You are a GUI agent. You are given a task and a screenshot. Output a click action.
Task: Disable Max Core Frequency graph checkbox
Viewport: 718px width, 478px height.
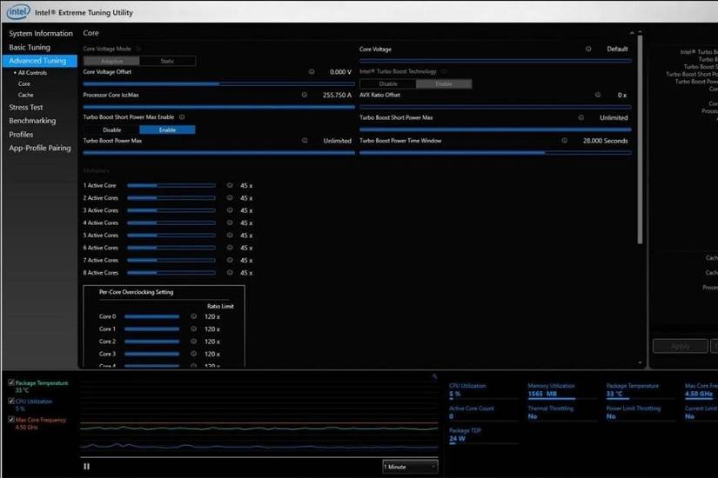click(10, 420)
